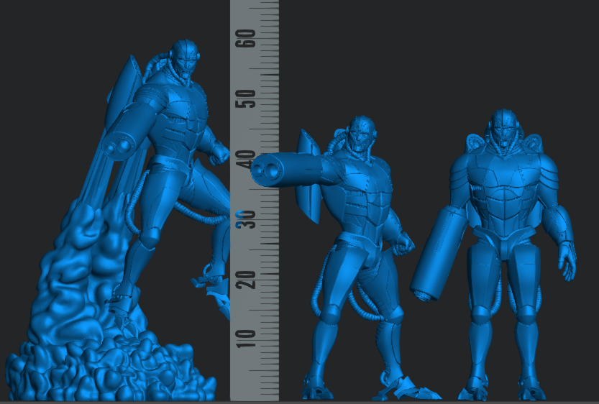Click the '40' mark on the ruler

click(x=246, y=160)
